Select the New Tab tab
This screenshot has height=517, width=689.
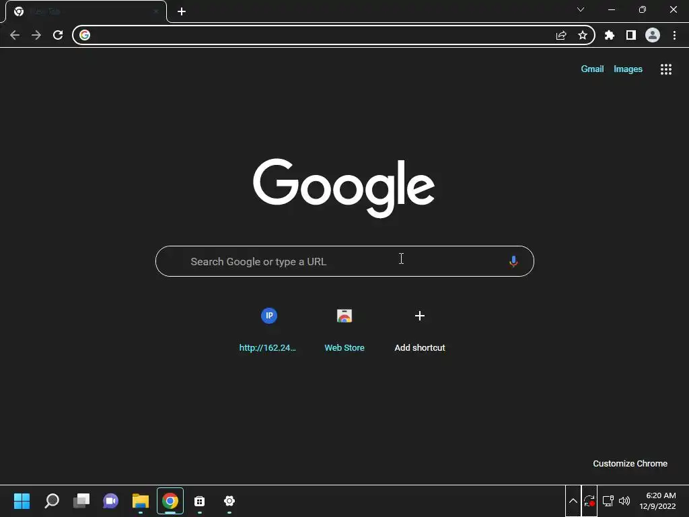click(86, 11)
